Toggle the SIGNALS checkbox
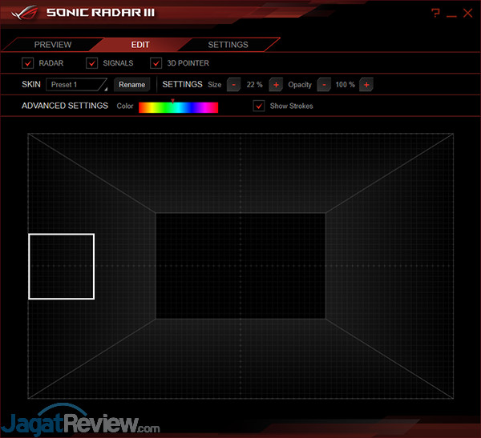Image resolution: width=481 pixels, height=438 pixels. pyautogui.click(x=91, y=63)
